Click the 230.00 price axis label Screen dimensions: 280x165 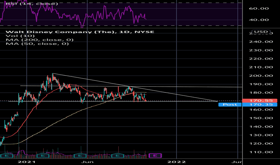[261, 50]
